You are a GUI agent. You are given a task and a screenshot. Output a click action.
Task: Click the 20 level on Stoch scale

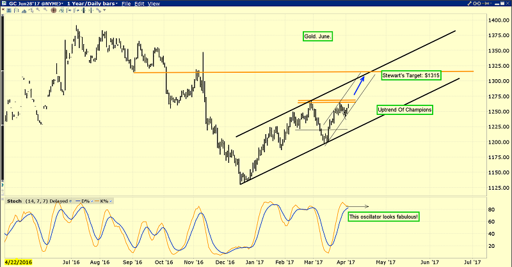point(491,246)
